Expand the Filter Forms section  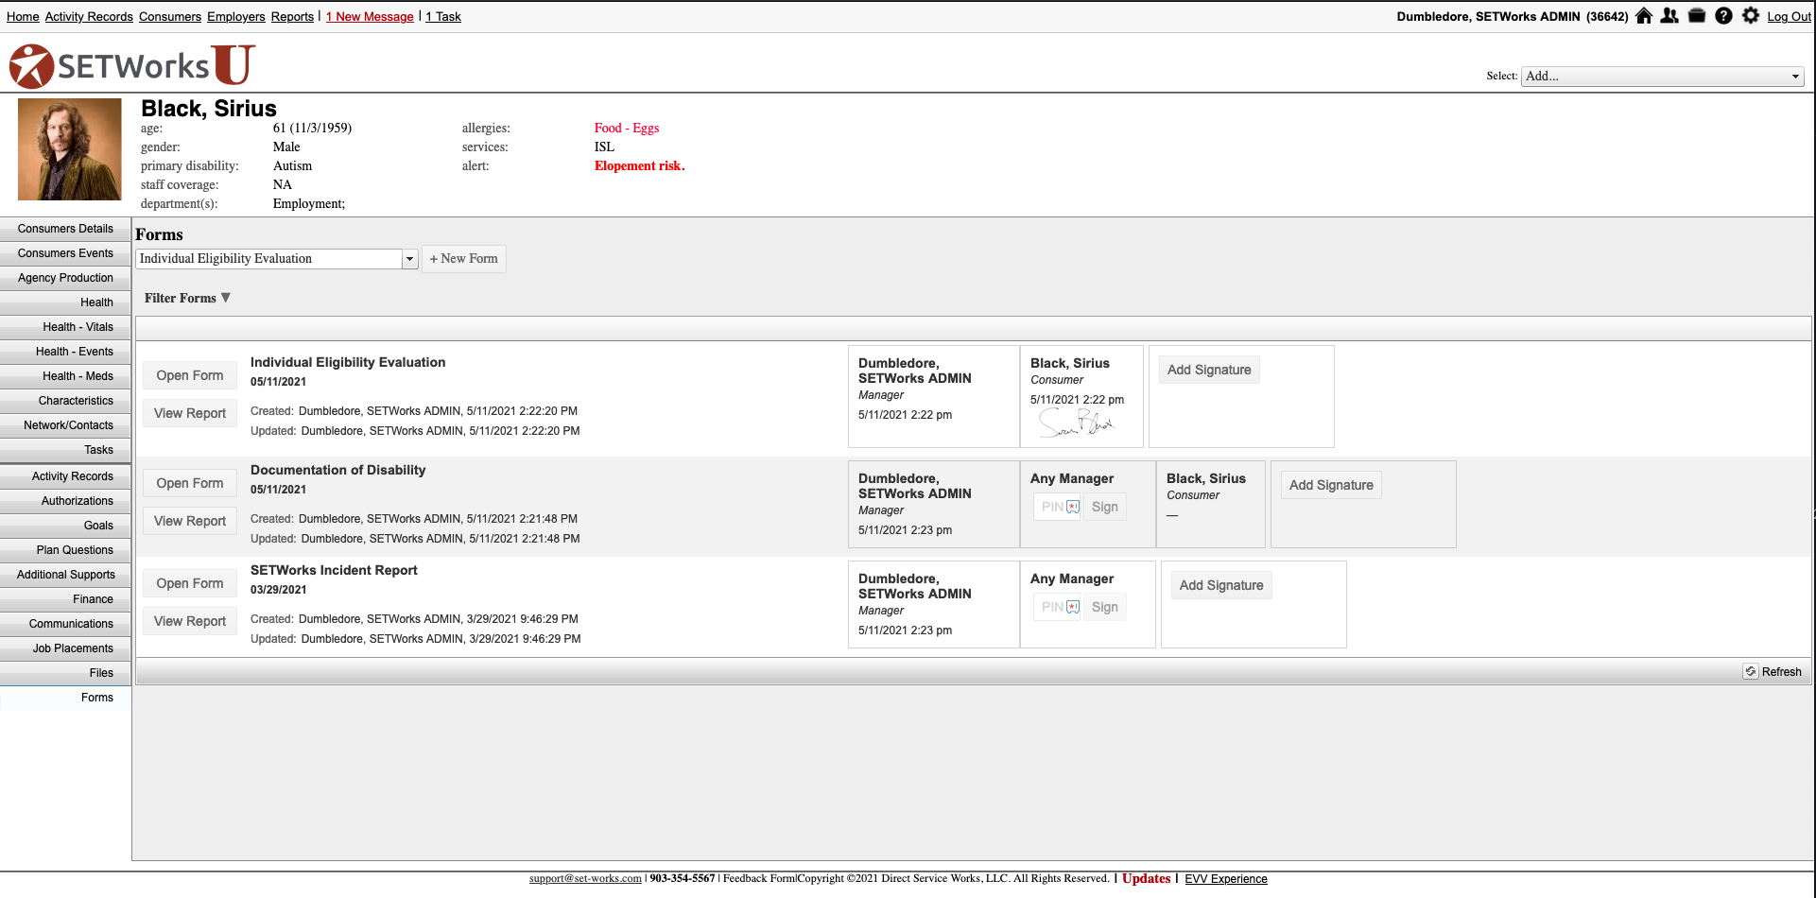pyautogui.click(x=187, y=298)
